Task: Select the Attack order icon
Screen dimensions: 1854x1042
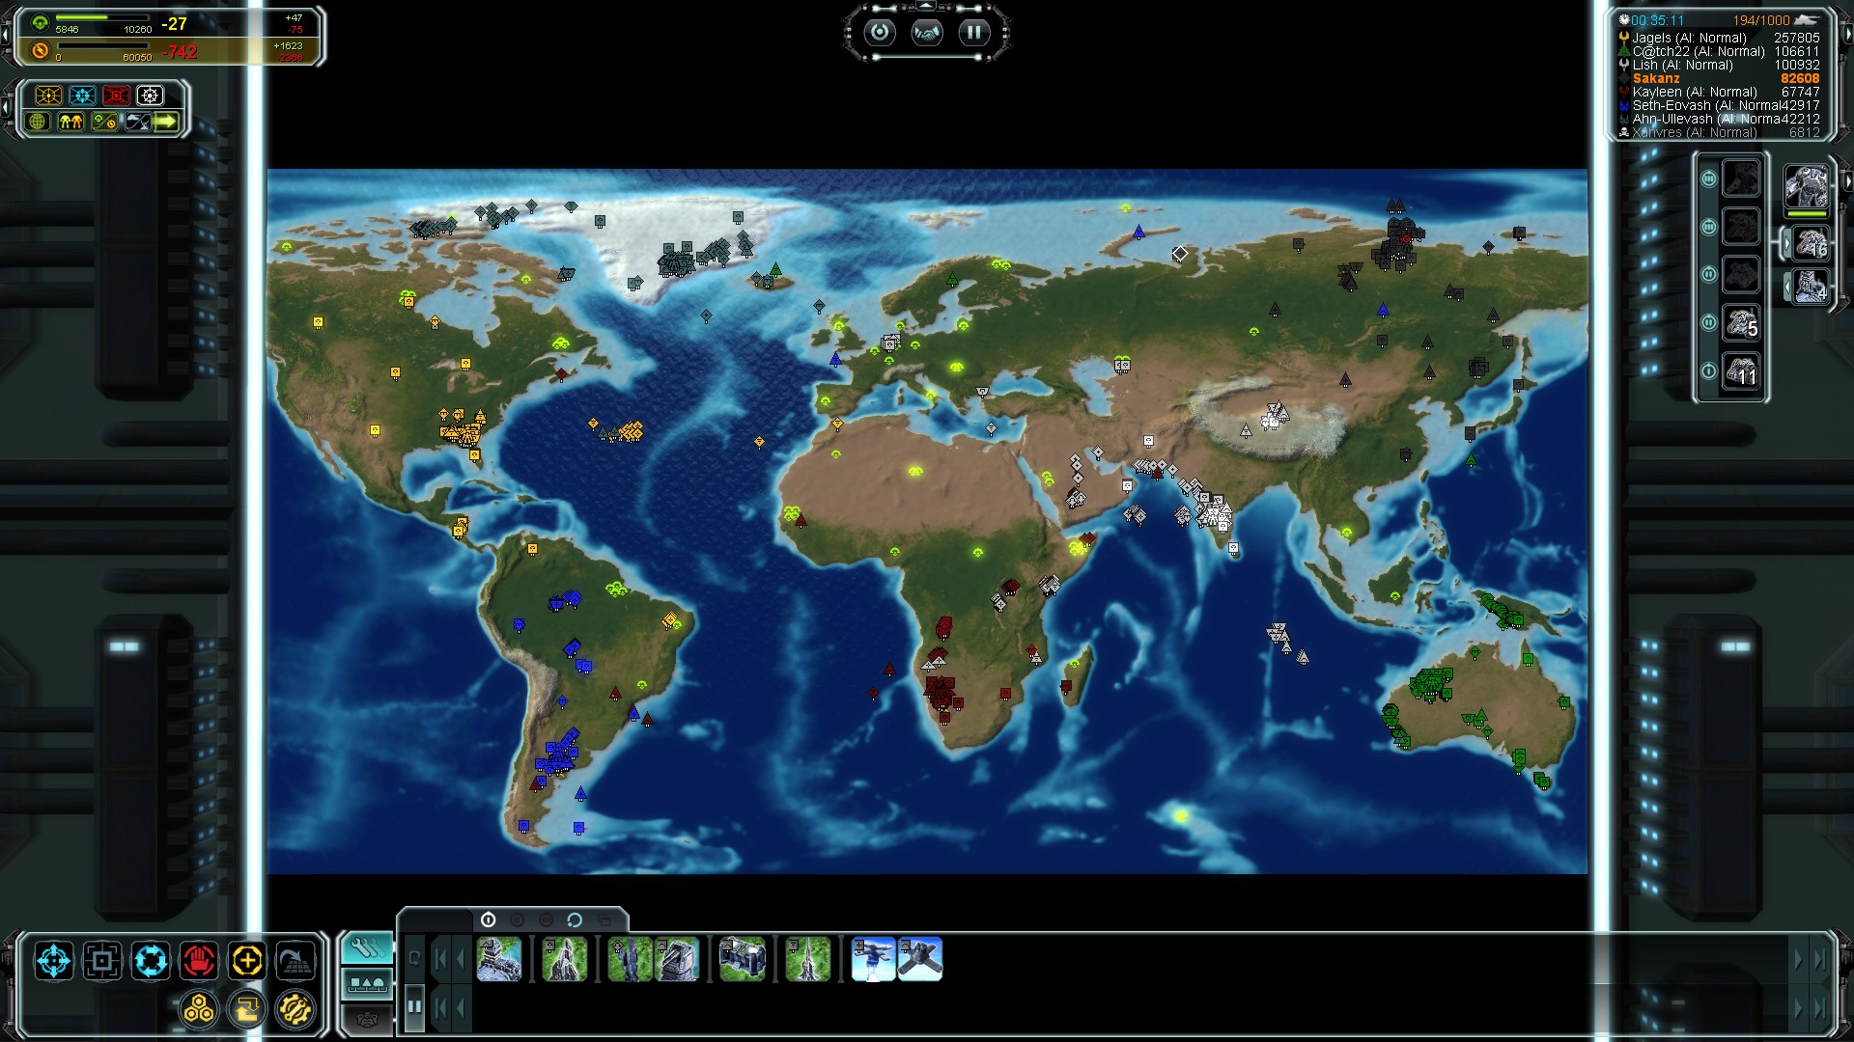Action: point(102,961)
